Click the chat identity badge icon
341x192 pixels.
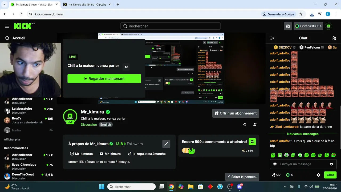tap(275, 164)
